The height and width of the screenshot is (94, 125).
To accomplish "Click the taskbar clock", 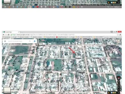I will point(117,7).
